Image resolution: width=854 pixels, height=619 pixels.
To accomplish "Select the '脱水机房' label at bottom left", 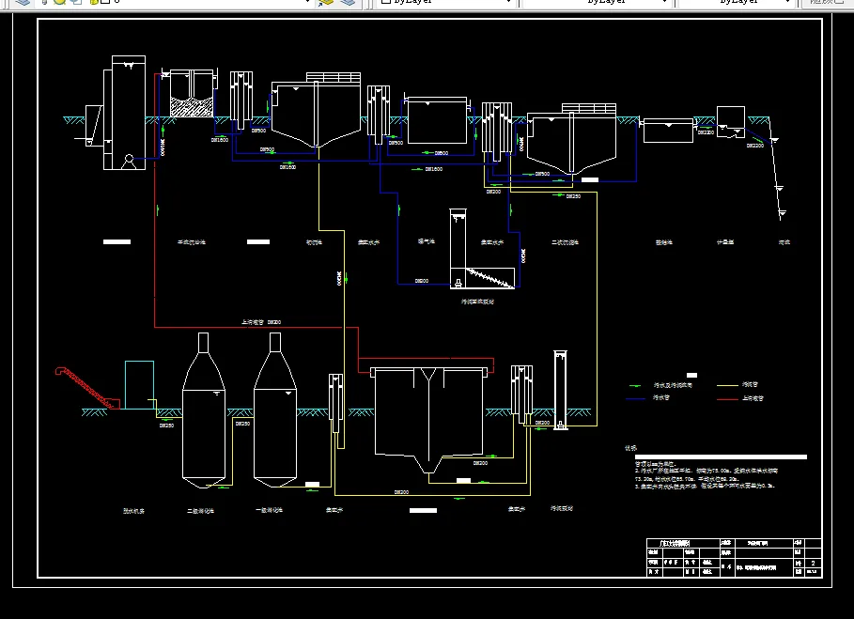I will (x=134, y=511).
